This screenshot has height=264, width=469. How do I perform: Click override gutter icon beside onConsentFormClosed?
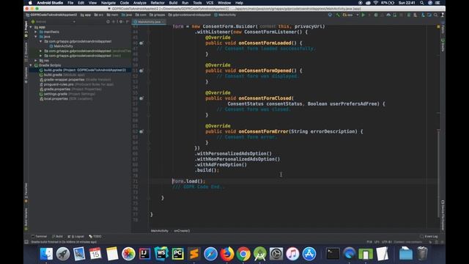coord(141,98)
